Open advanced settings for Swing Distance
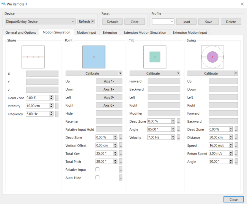Screen dimensions: 247x204 coord(236,137)
